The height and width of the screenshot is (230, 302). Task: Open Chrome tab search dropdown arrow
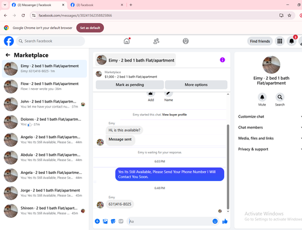(x=5, y=5)
